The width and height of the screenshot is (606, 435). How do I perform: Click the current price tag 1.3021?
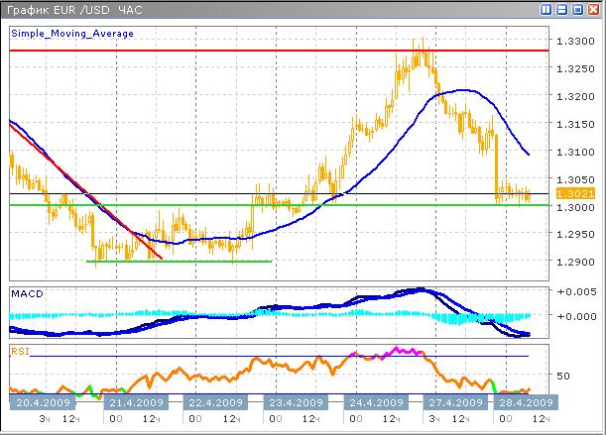tap(576, 193)
